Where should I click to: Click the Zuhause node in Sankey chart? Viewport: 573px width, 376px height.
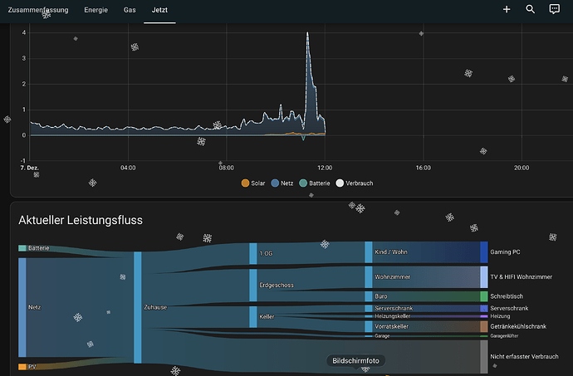[138, 307]
